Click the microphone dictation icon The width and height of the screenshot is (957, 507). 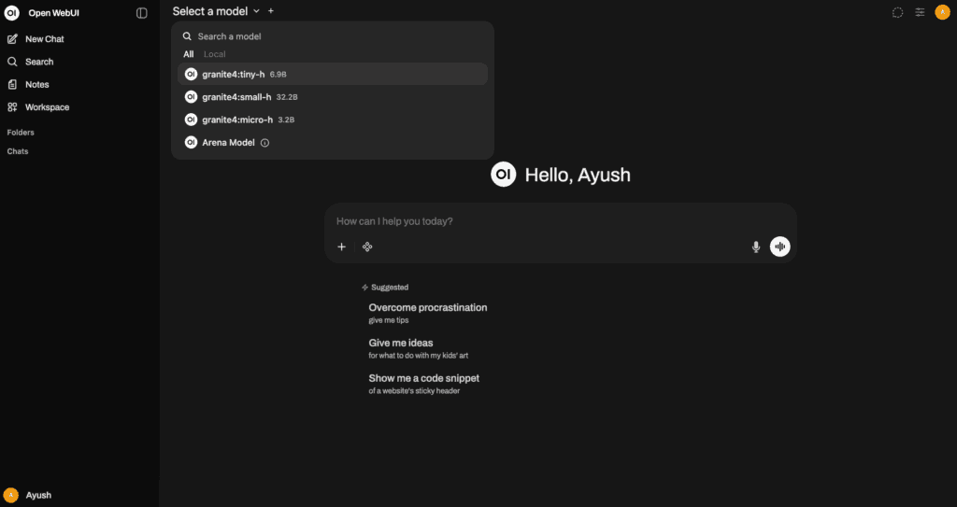pyautogui.click(x=756, y=246)
